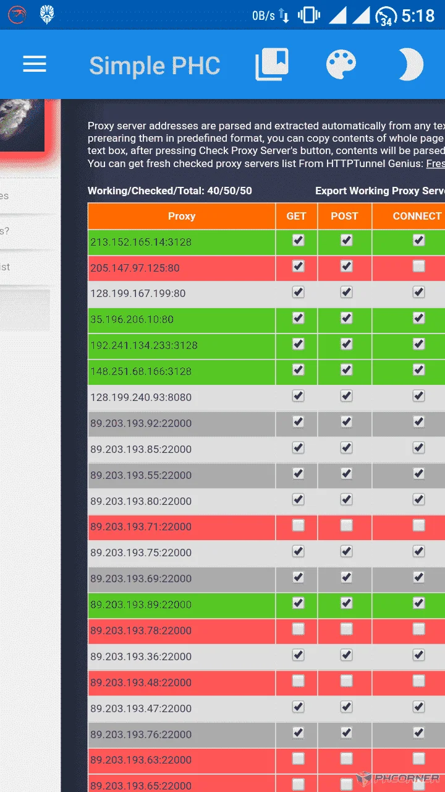The image size is (445, 792).
Task: Select proxy 128.199.240.93:8080
Action: pos(141,398)
